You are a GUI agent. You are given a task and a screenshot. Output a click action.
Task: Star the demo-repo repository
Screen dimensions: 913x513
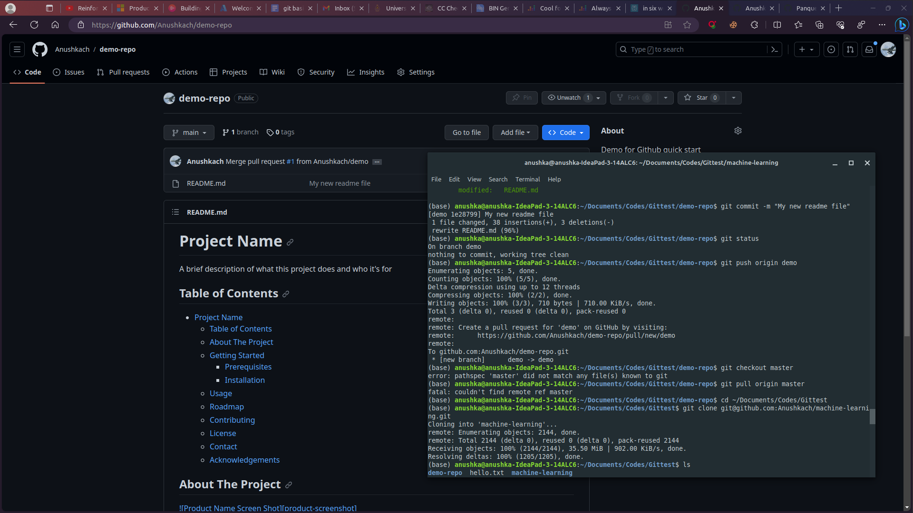click(x=702, y=98)
